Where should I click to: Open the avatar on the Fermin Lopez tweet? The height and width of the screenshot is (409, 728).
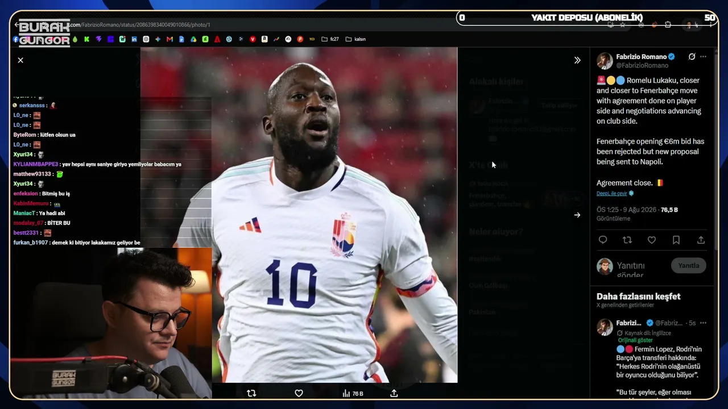coord(605,327)
